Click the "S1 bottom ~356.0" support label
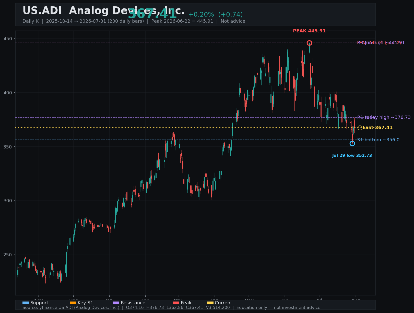Viewport: 414px width, 313px height. pos(378,140)
